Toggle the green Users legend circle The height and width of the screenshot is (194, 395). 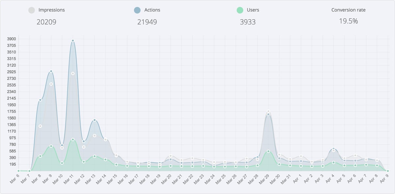point(240,10)
